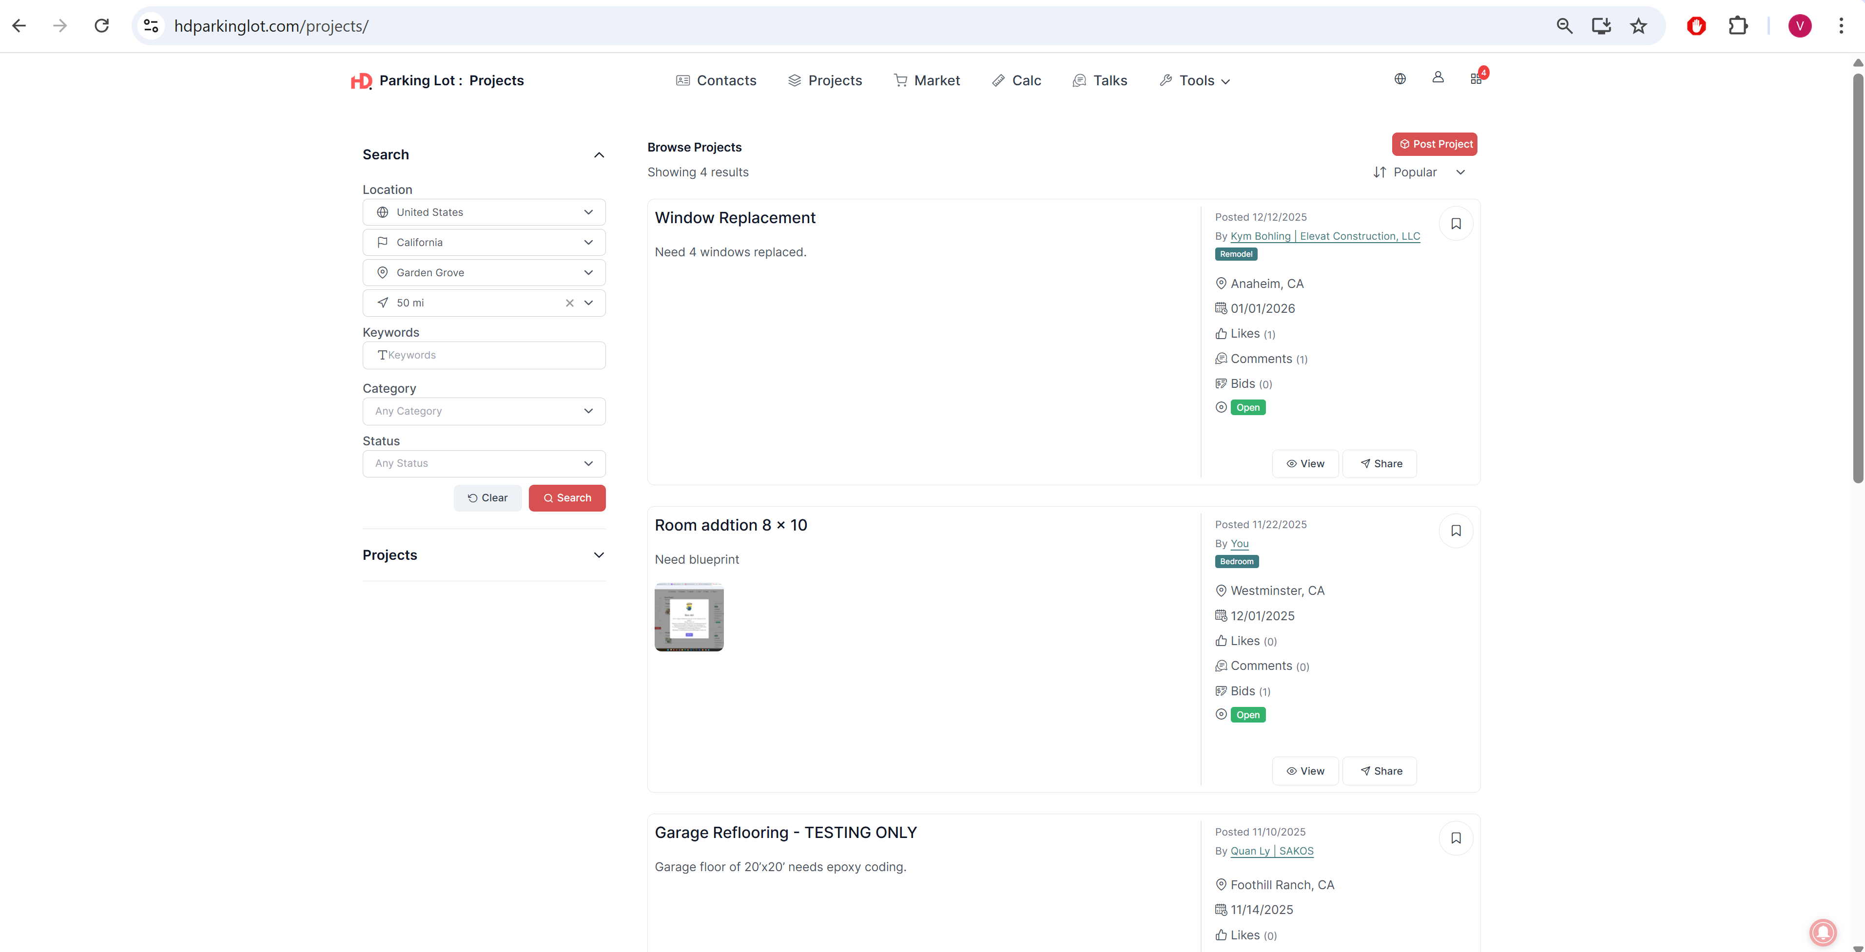This screenshot has width=1865, height=952.
Task: Bookmark this page with the star icon
Action: 1638,26
